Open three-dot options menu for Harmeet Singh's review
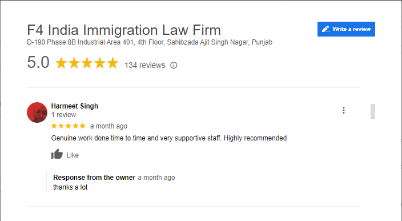 pos(344,110)
